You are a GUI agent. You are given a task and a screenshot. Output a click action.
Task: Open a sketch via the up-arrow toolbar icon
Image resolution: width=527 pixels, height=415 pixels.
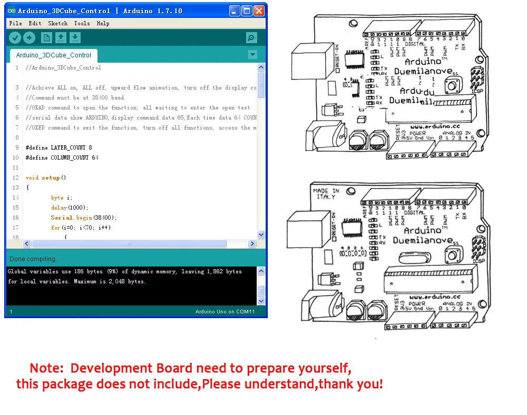[x=61, y=37]
